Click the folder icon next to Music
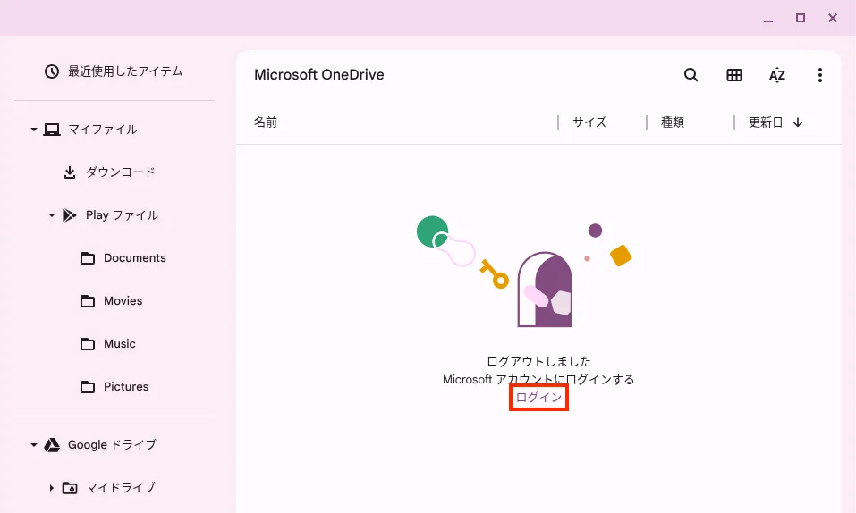Image resolution: width=856 pixels, height=513 pixels. (x=88, y=344)
